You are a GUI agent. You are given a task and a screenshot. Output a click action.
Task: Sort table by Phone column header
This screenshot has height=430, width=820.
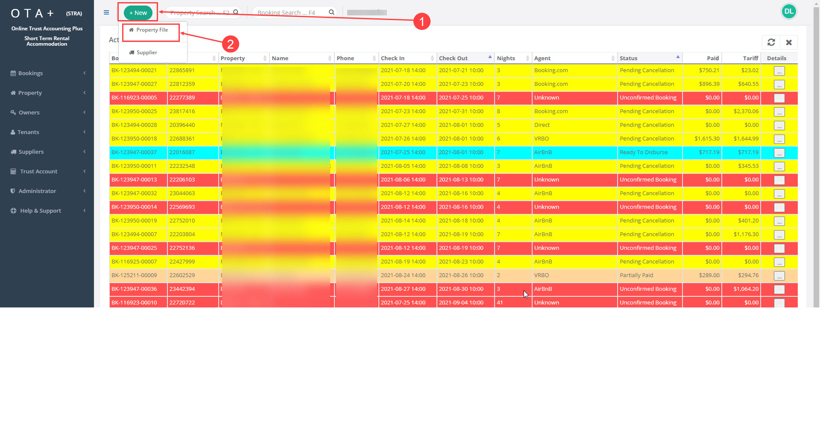point(356,58)
